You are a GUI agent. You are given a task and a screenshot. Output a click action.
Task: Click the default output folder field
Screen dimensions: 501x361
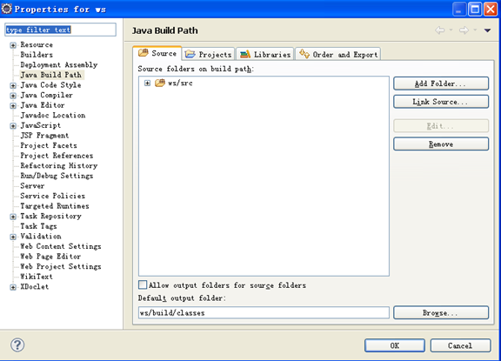pyautogui.click(x=264, y=313)
